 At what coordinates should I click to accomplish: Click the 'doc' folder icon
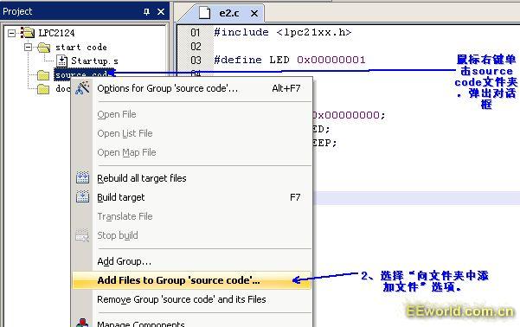tap(43, 89)
